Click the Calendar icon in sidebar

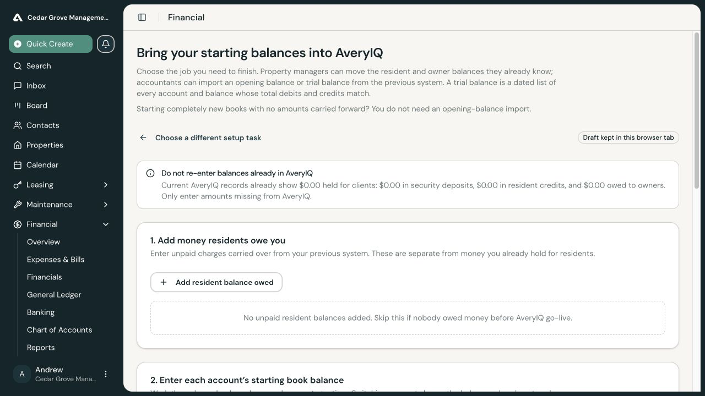point(18,165)
